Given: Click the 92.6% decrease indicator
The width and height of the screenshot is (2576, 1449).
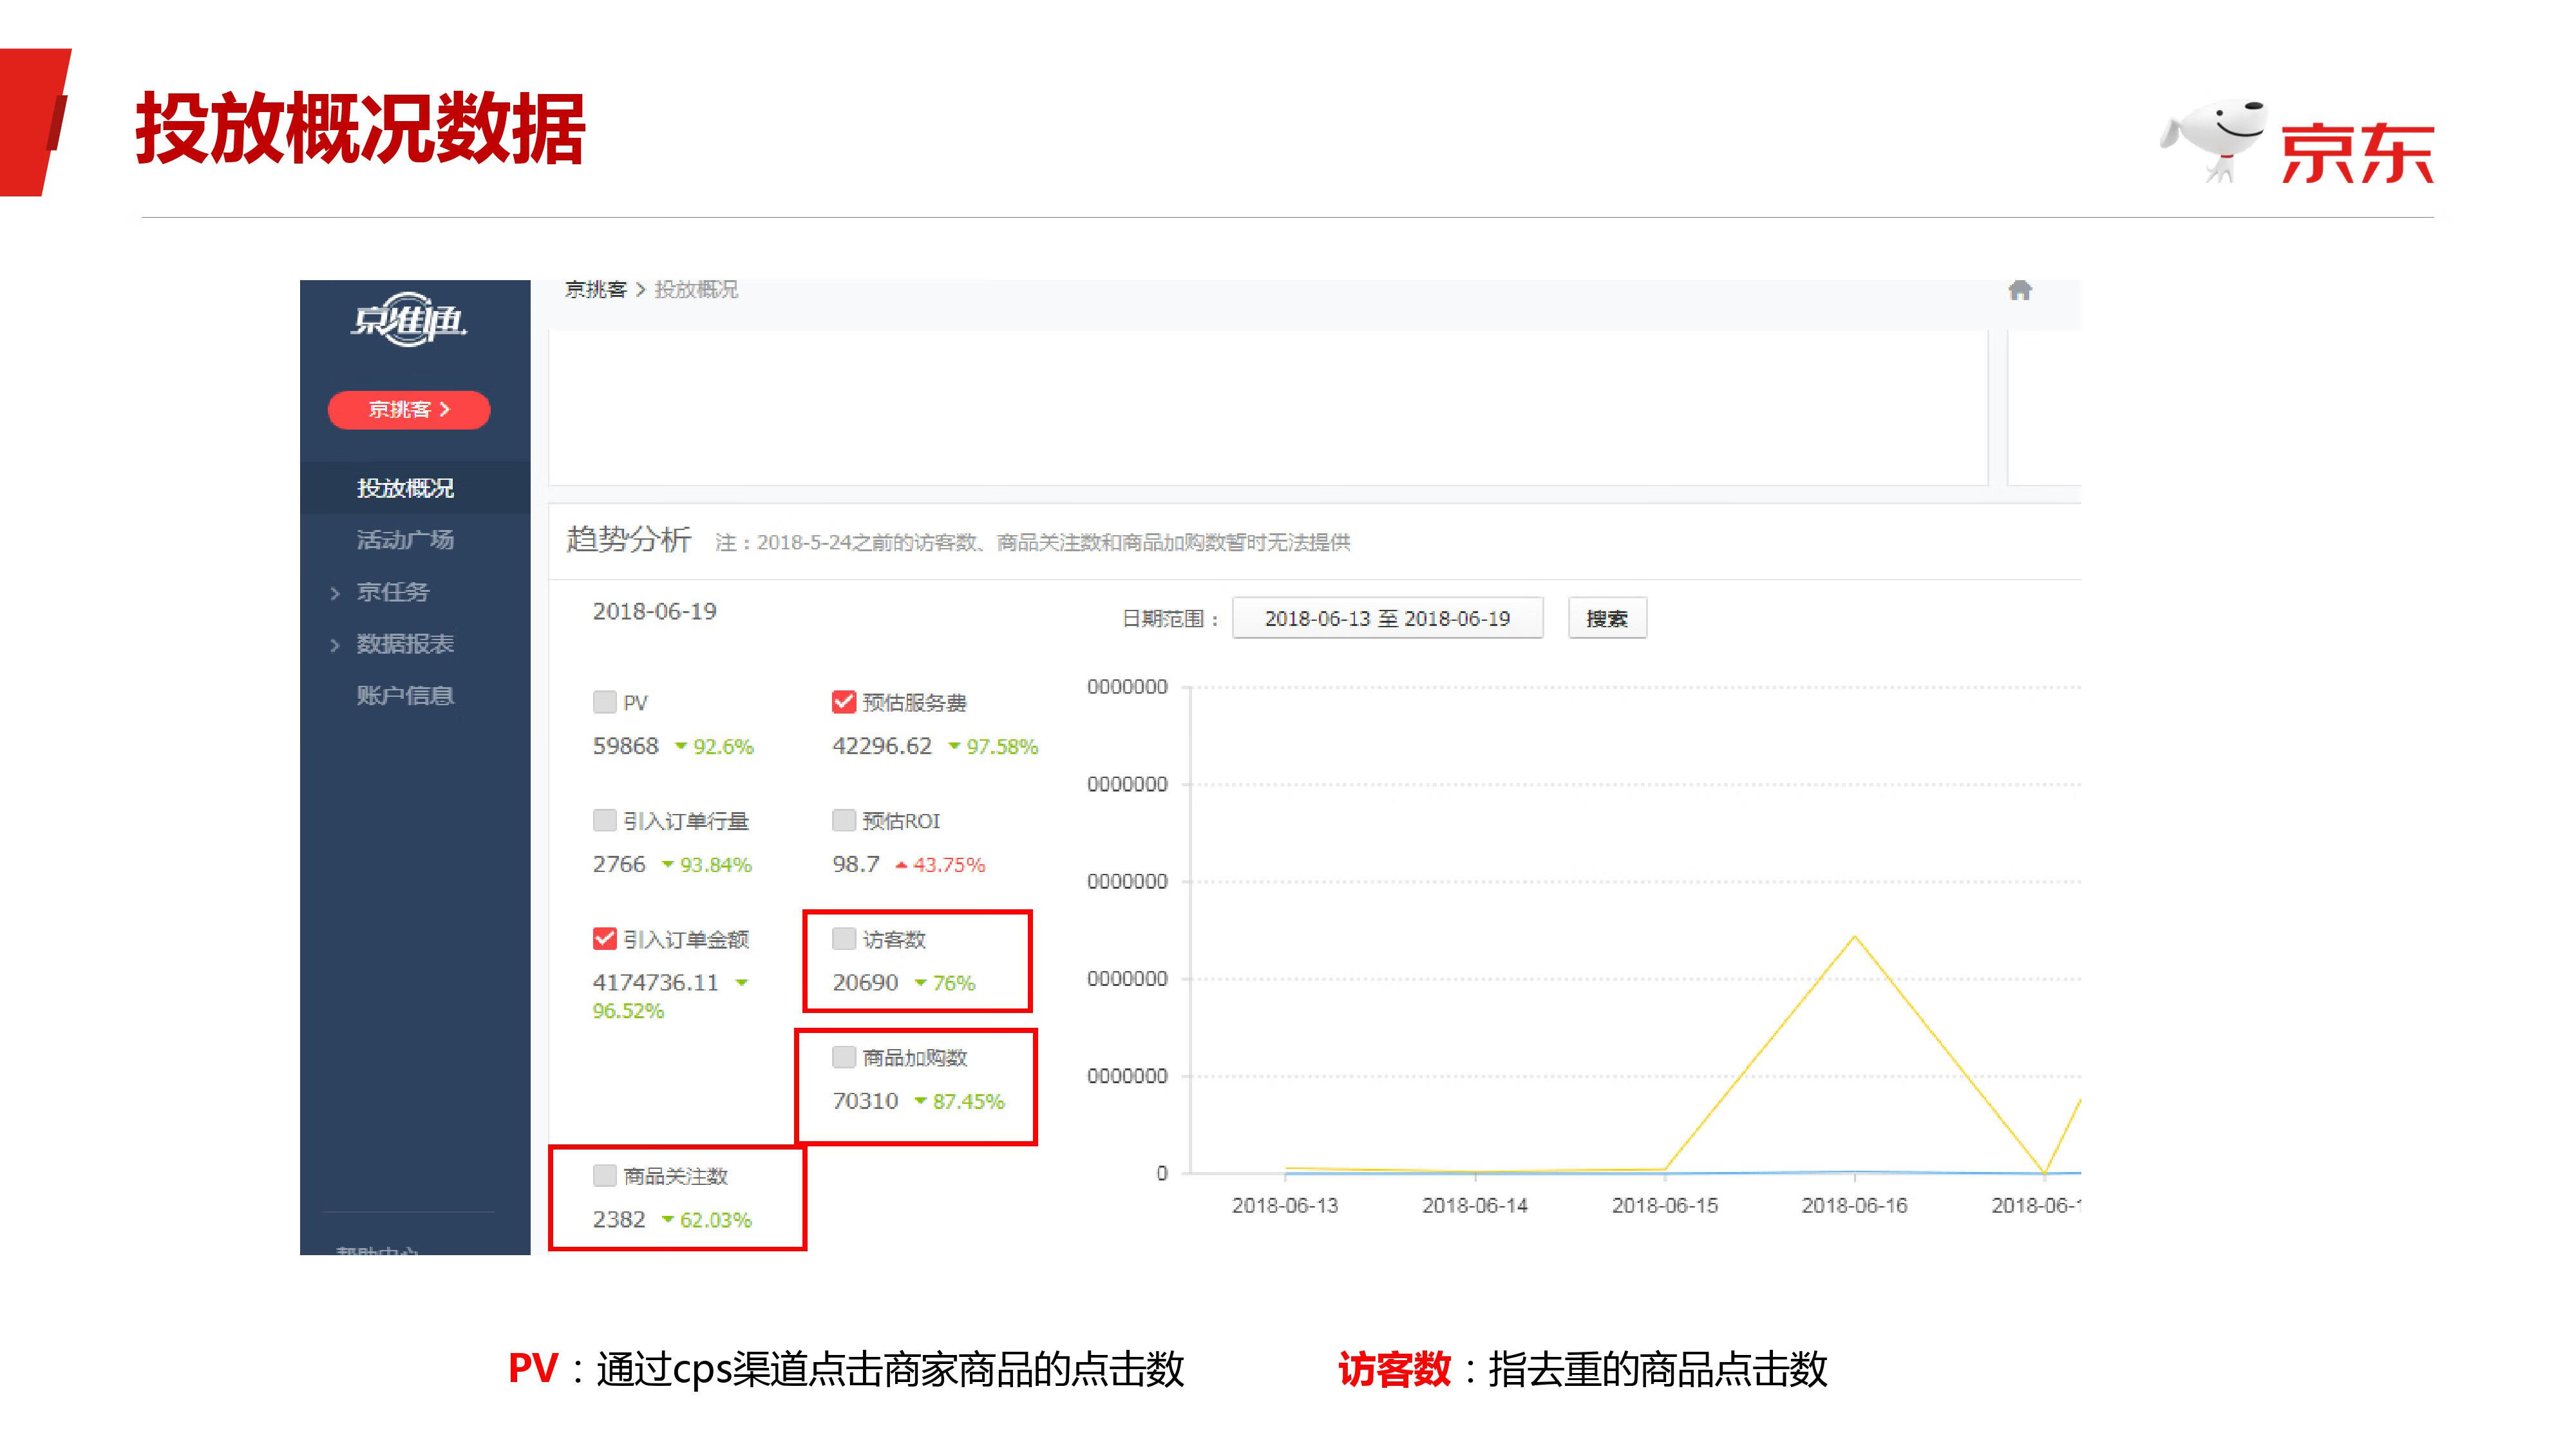Looking at the screenshot, I should [x=714, y=746].
